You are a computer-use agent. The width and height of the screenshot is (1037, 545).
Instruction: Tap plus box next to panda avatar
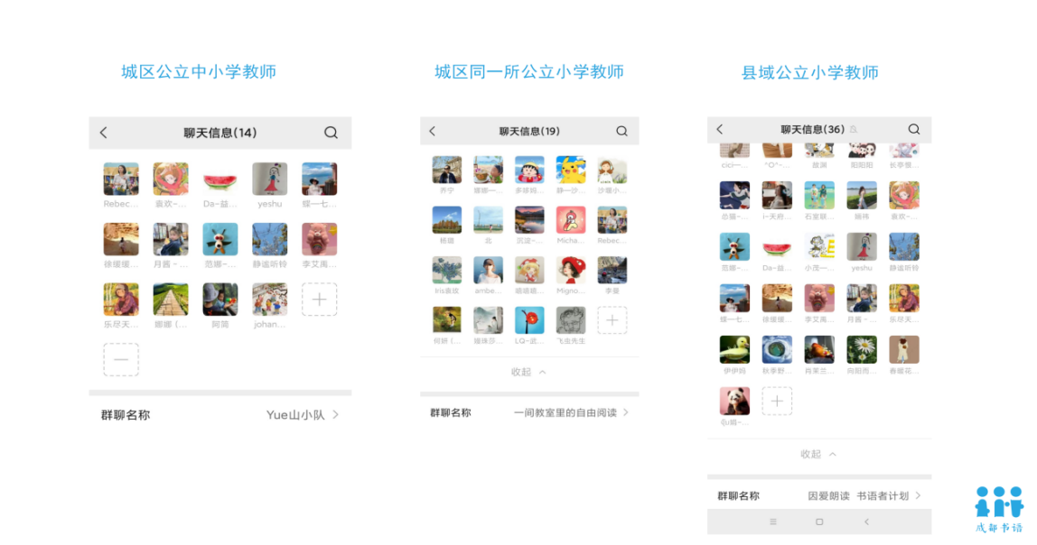(777, 401)
